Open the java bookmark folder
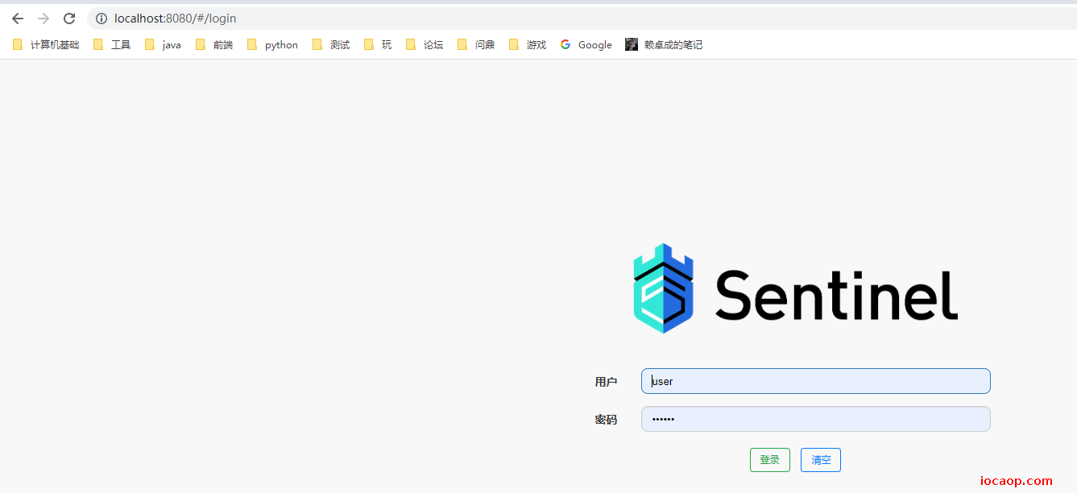This screenshot has height=493, width=1077. tap(164, 45)
